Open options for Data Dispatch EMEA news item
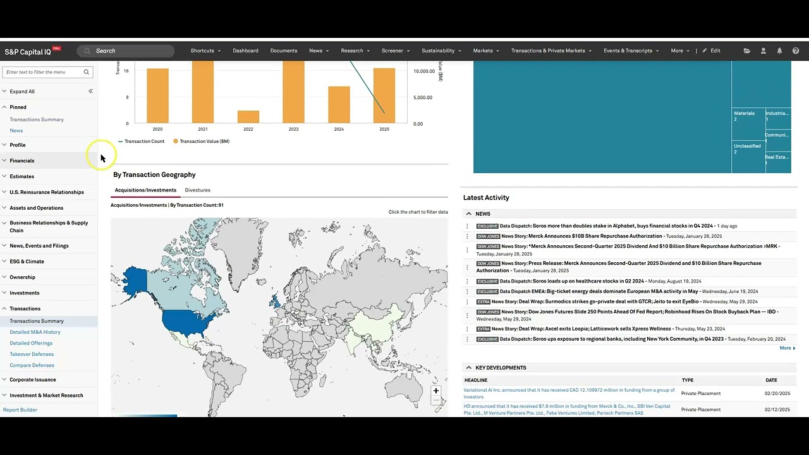 coord(468,291)
